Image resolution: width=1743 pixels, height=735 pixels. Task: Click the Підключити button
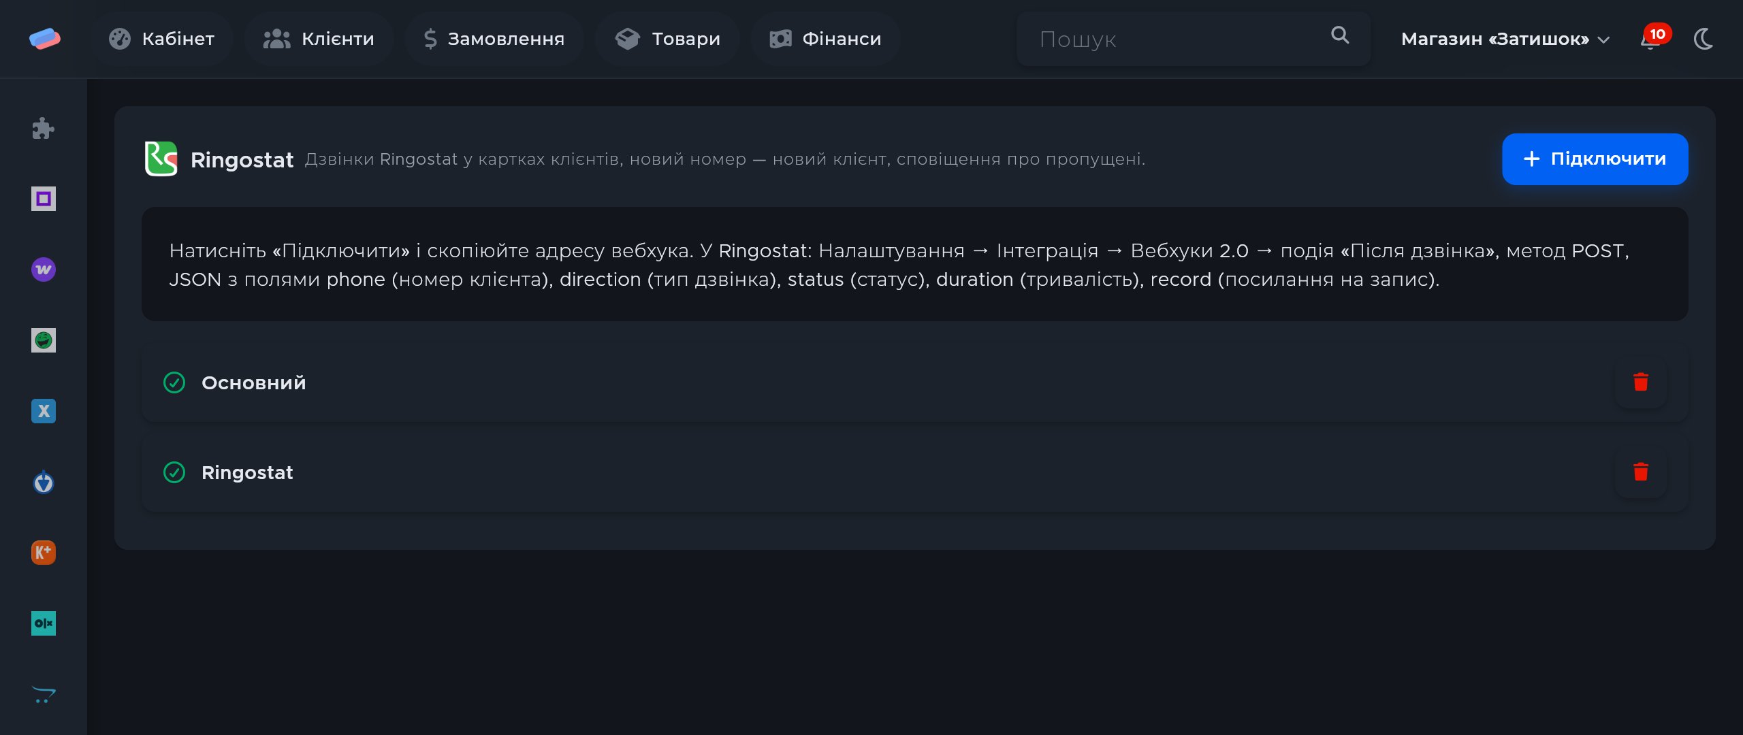point(1595,159)
